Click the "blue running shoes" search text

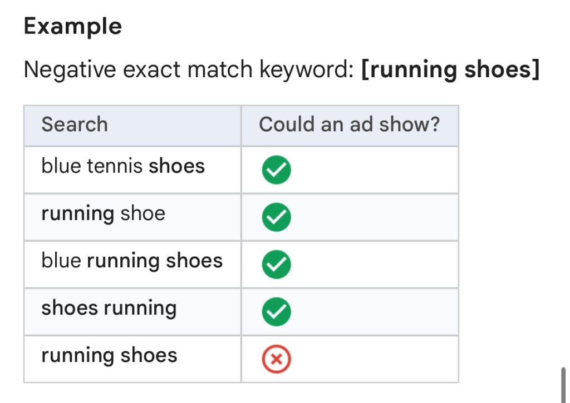(132, 261)
